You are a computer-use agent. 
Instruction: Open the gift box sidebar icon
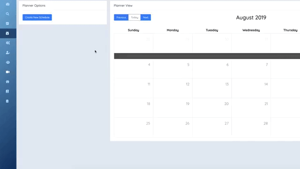pyautogui.click(x=7, y=82)
